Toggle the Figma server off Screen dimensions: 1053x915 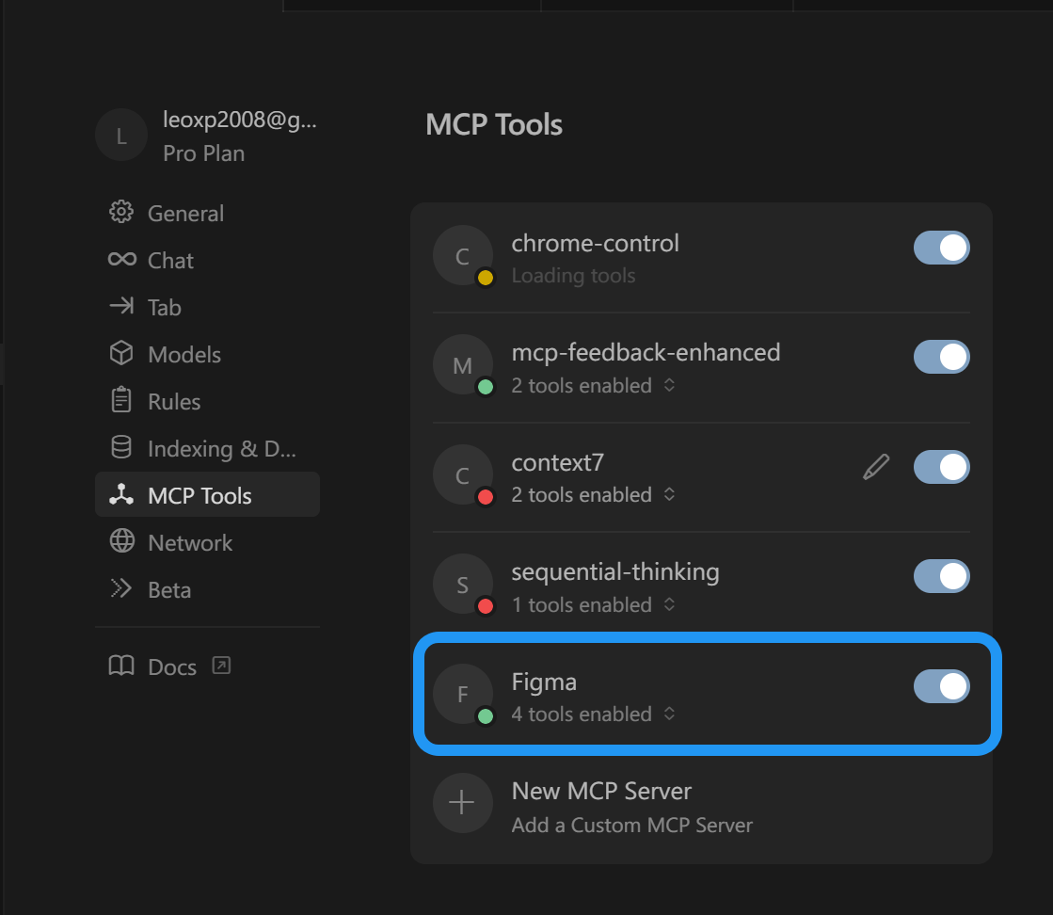coord(942,686)
